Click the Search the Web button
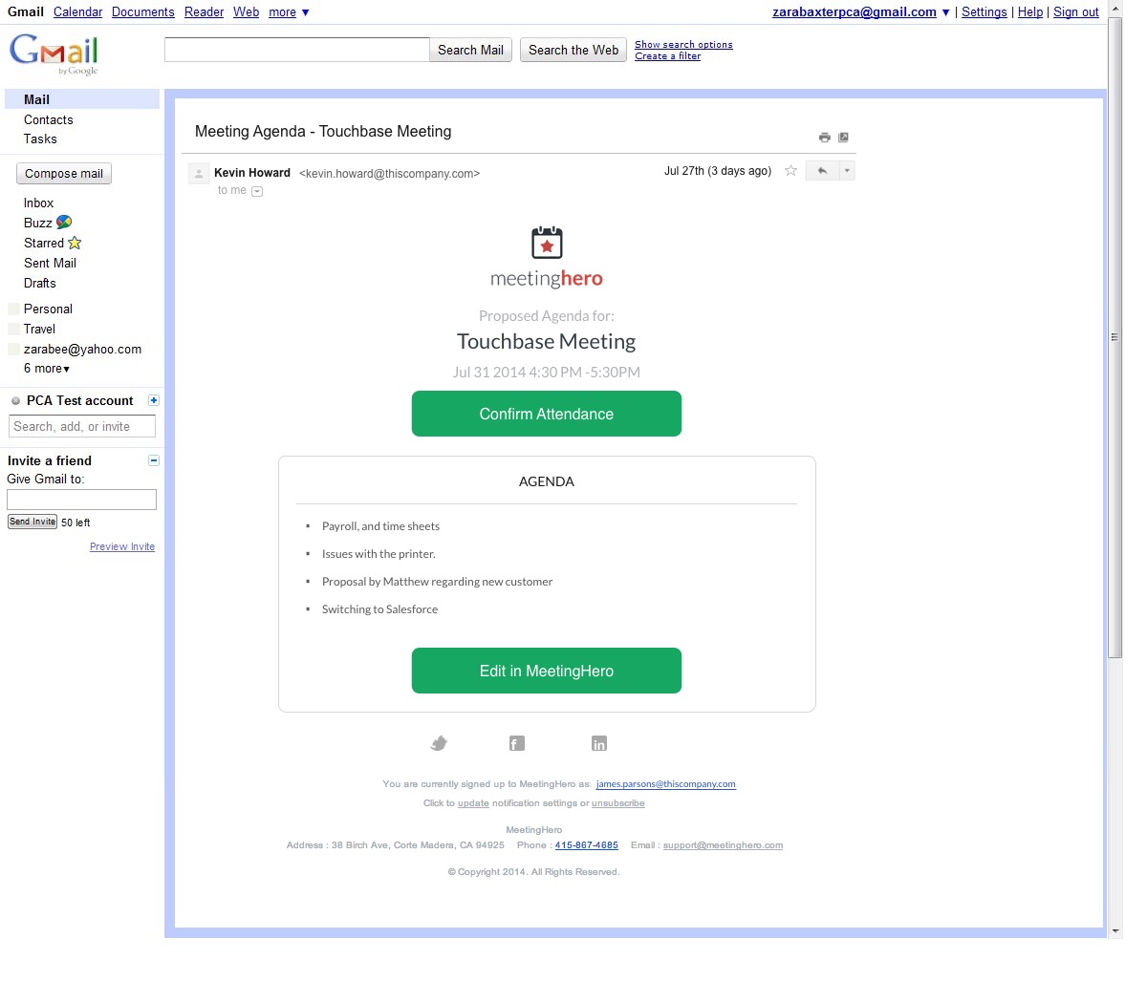Image resolution: width=1147 pixels, height=1003 pixels. [x=573, y=50]
